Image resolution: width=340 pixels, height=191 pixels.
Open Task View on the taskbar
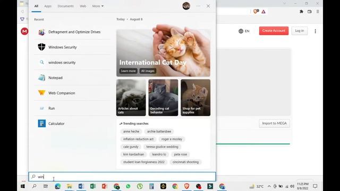point(46,186)
